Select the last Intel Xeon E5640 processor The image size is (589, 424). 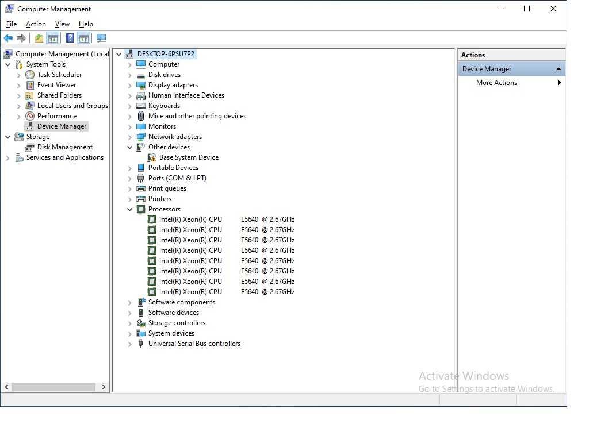pos(227,292)
